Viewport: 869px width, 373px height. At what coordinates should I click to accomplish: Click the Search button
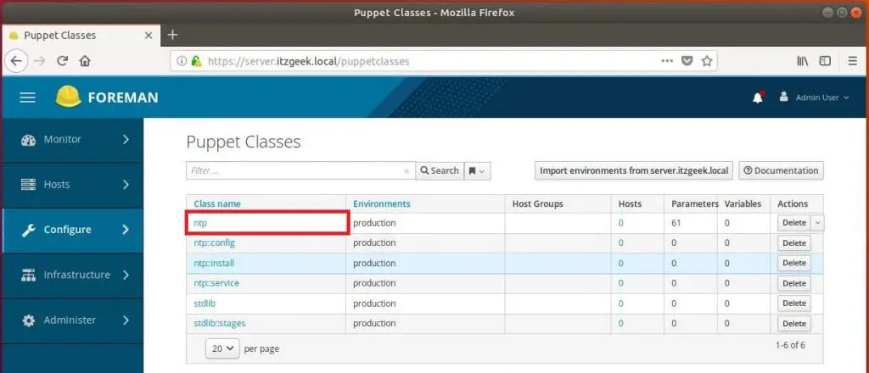(440, 171)
